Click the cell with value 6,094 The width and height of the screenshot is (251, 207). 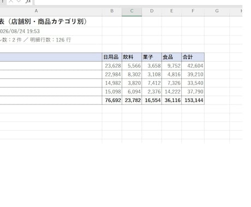(x=132, y=92)
